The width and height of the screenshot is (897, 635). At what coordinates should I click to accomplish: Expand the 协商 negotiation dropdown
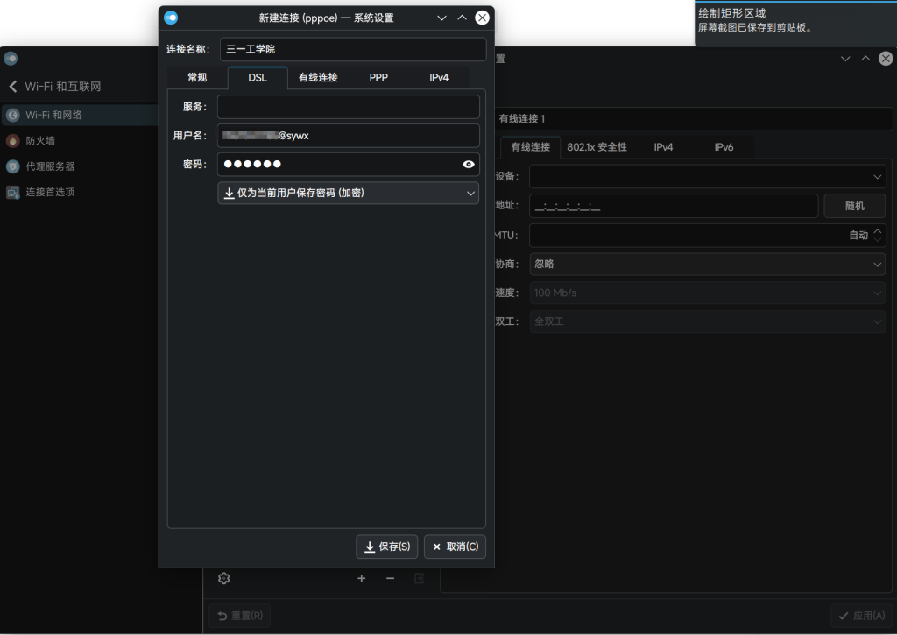click(707, 264)
